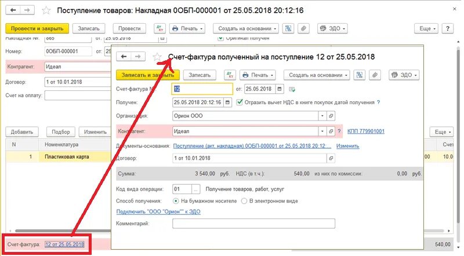This screenshot has width=464, height=256.
Task: Expand Контрагент dropdown in Счет-фактура
Action: click(322, 131)
